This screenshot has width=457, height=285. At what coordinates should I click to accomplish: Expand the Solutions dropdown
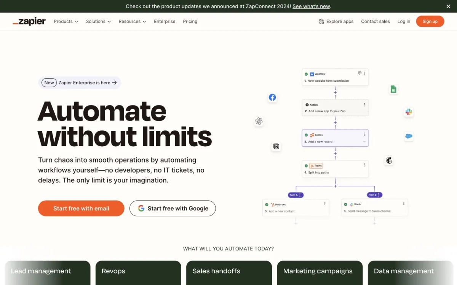[x=98, y=21]
